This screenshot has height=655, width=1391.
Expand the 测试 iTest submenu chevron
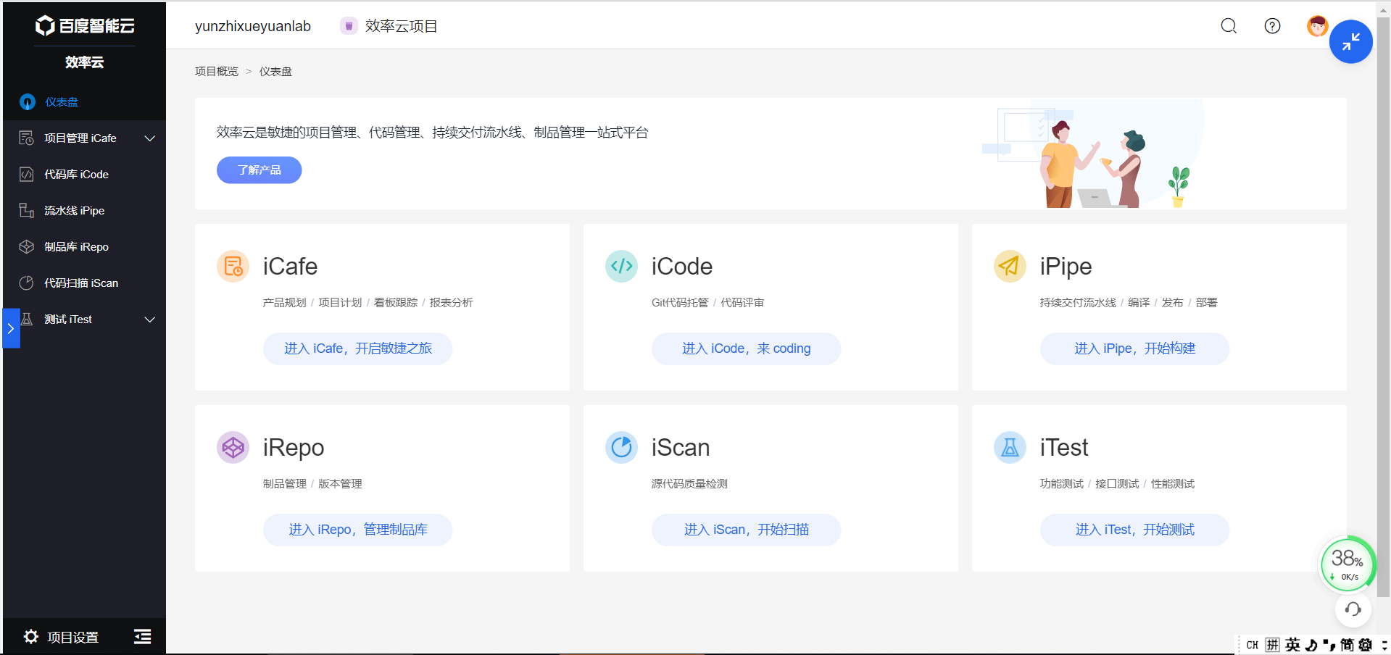tap(150, 320)
